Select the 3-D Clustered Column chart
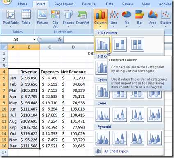 pos(101,68)
